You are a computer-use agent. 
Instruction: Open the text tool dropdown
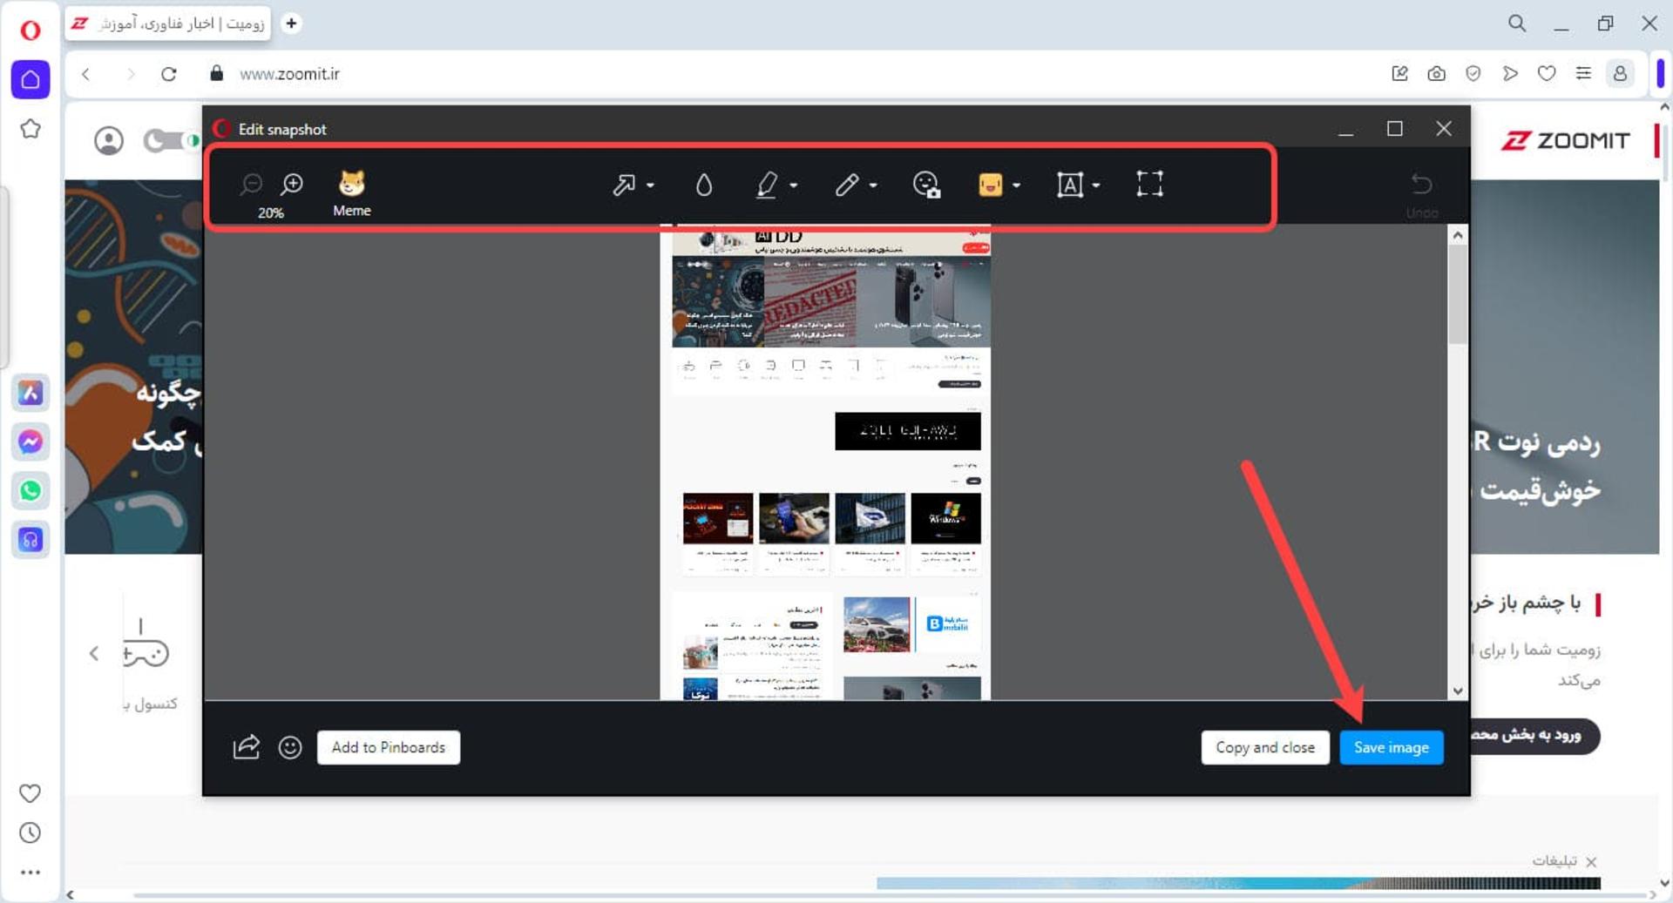[1096, 185]
